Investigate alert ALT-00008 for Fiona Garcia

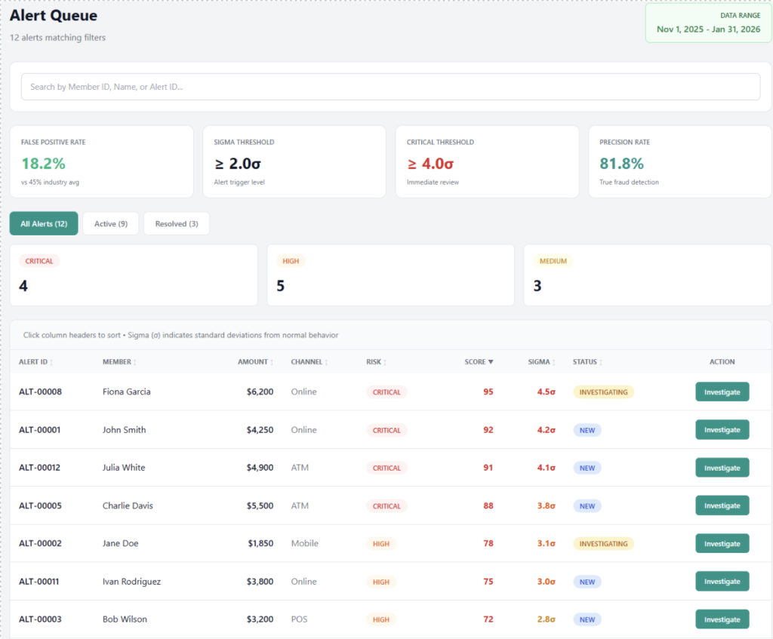pyautogui.click(x=722, y=392)
